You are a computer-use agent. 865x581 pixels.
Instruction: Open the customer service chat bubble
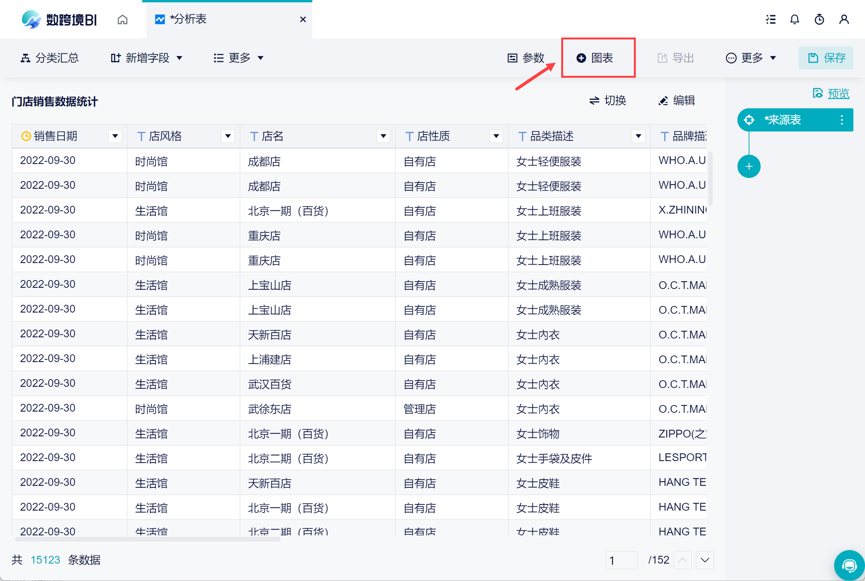tap(849, 566)
